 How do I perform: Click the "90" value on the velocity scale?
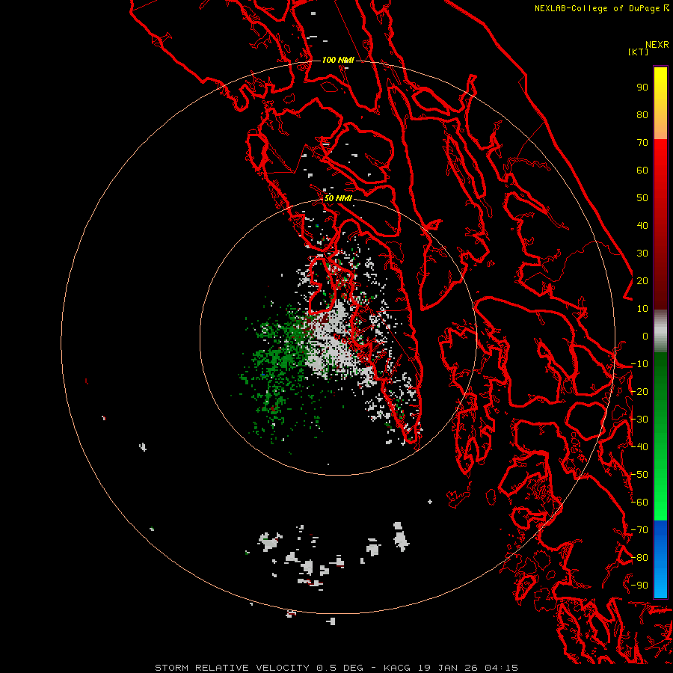click(642, 87)
